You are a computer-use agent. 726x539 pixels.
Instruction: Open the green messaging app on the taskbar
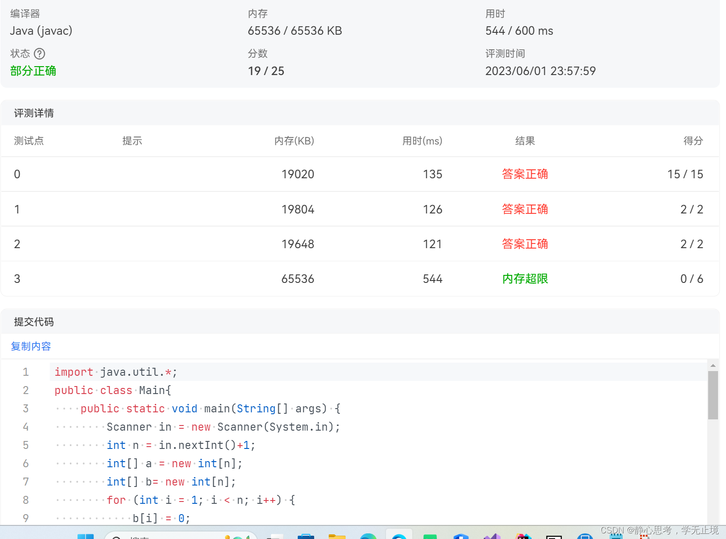pyautogui.click(x=430, y=537)
